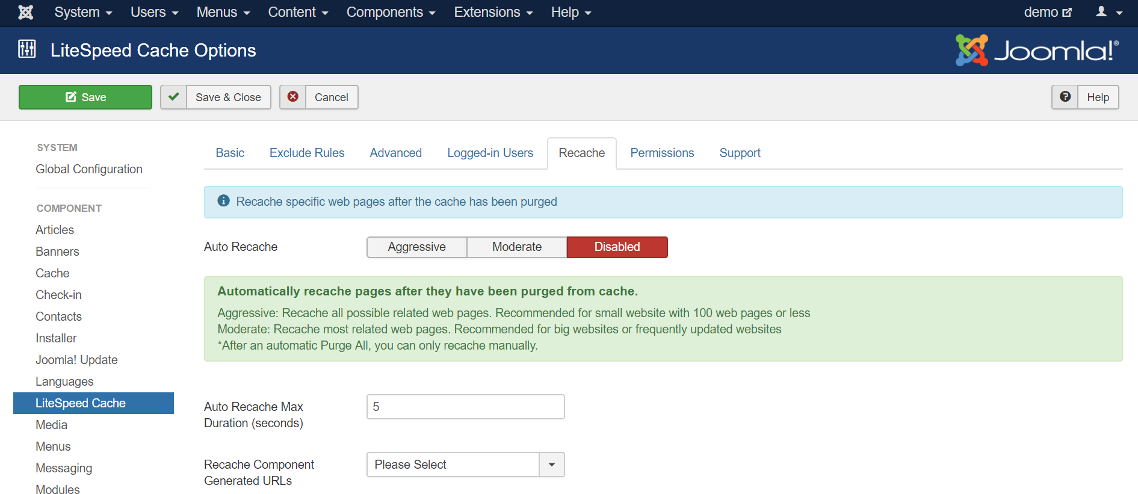Switch to the Exclude Rules tab
Viewport: 1138px width, 494px height.
307,153
